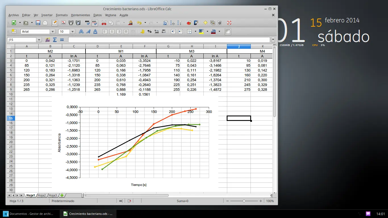Open the Name Box dropdown showing J15
The height and width of the screenshot is (218, 388).
pos(39,40)
